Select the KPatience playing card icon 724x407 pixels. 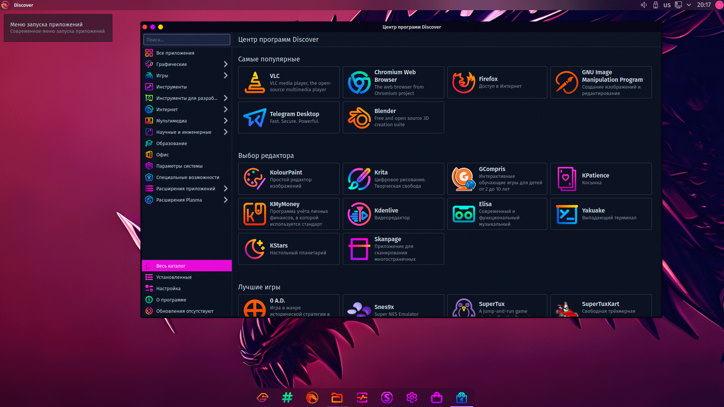567,179
